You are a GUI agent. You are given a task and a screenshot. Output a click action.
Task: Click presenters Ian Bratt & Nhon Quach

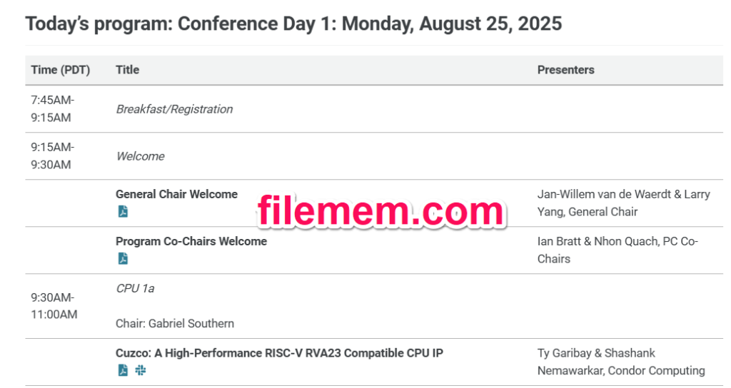pos(617,250)
